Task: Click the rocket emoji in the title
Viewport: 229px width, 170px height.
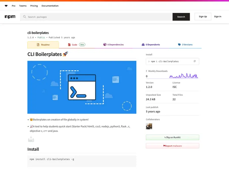Action: click(65, 54)
